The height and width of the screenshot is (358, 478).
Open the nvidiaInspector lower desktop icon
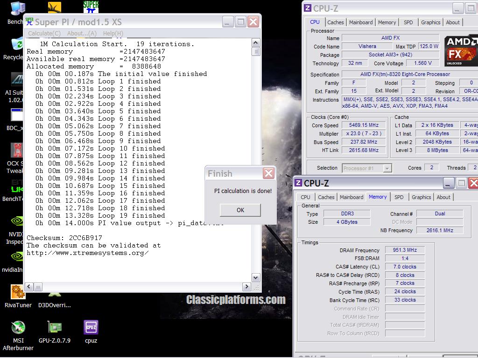(x=12, y=262)
